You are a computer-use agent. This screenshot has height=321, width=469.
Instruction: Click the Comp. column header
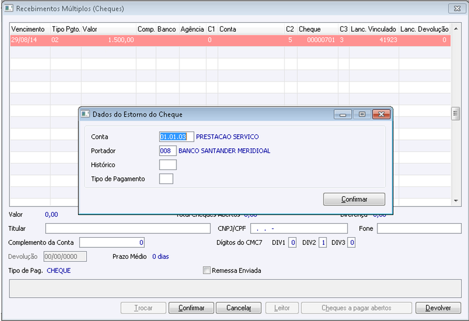pos(146,29)
